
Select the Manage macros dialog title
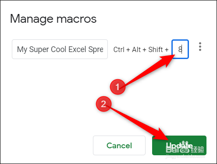(x=53, y=19)
